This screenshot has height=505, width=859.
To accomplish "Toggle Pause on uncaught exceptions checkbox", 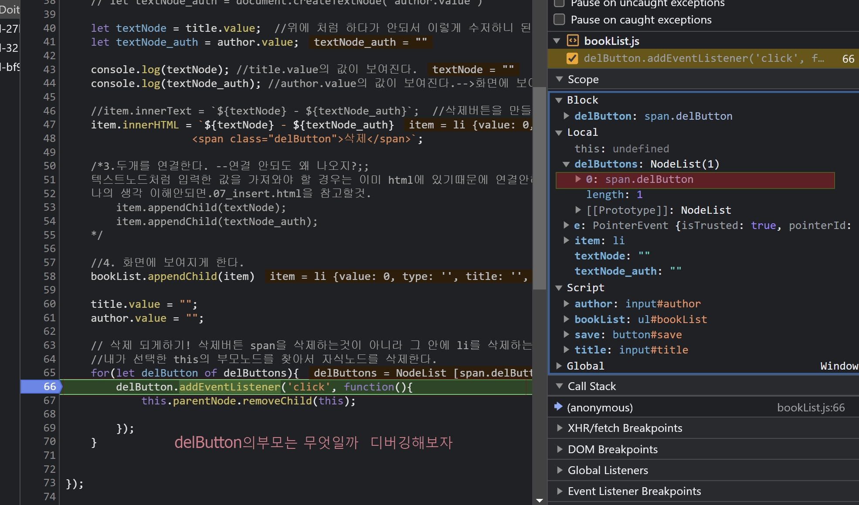I will click(x=559, y=3).
